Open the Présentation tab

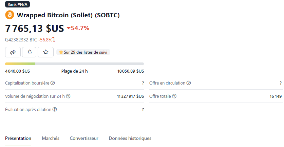tap(18, 138)
